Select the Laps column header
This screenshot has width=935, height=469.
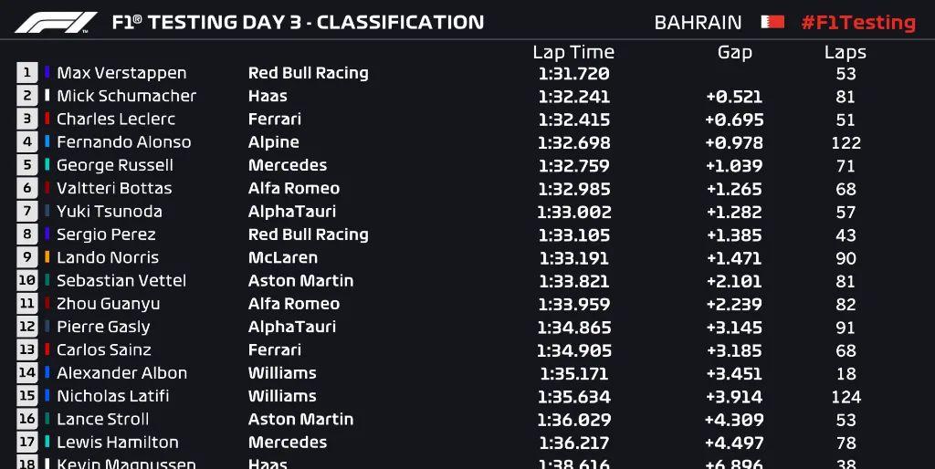pyautogui.click(x=846, y=53)
